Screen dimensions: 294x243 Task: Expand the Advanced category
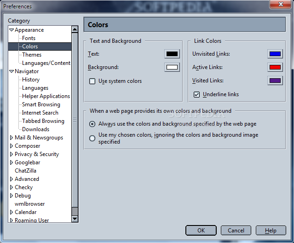[x=12, y=179]
